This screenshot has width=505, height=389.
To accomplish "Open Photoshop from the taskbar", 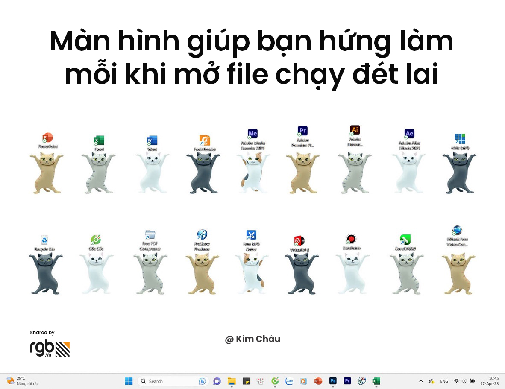I will (x=333, y=381).
